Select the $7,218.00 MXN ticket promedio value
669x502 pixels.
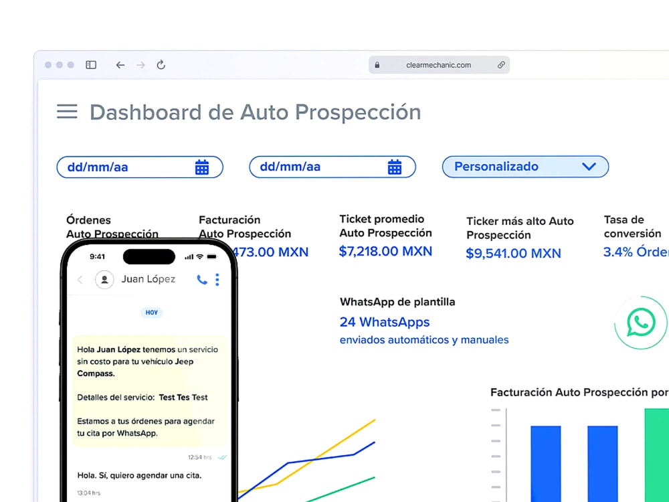[x=385, y=251]
